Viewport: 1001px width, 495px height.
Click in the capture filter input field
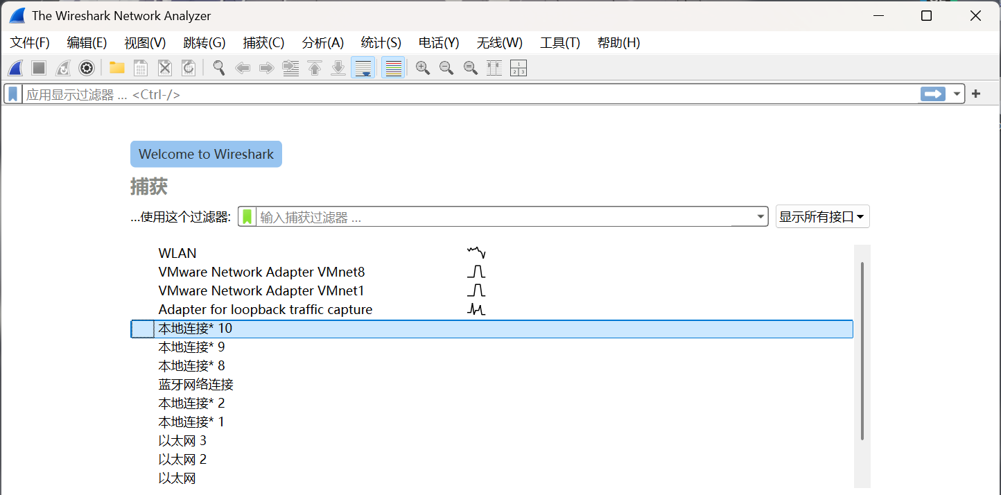[x=506, y=217]
